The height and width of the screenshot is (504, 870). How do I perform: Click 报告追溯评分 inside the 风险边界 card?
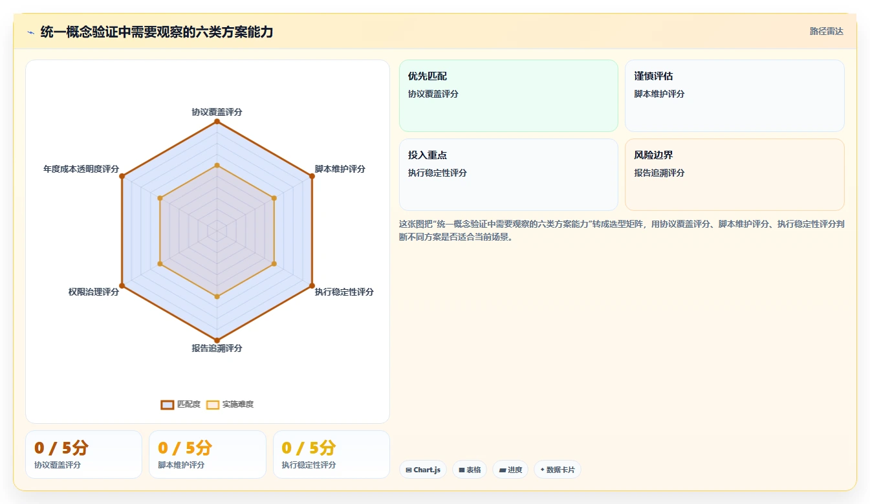click(659, 173)
